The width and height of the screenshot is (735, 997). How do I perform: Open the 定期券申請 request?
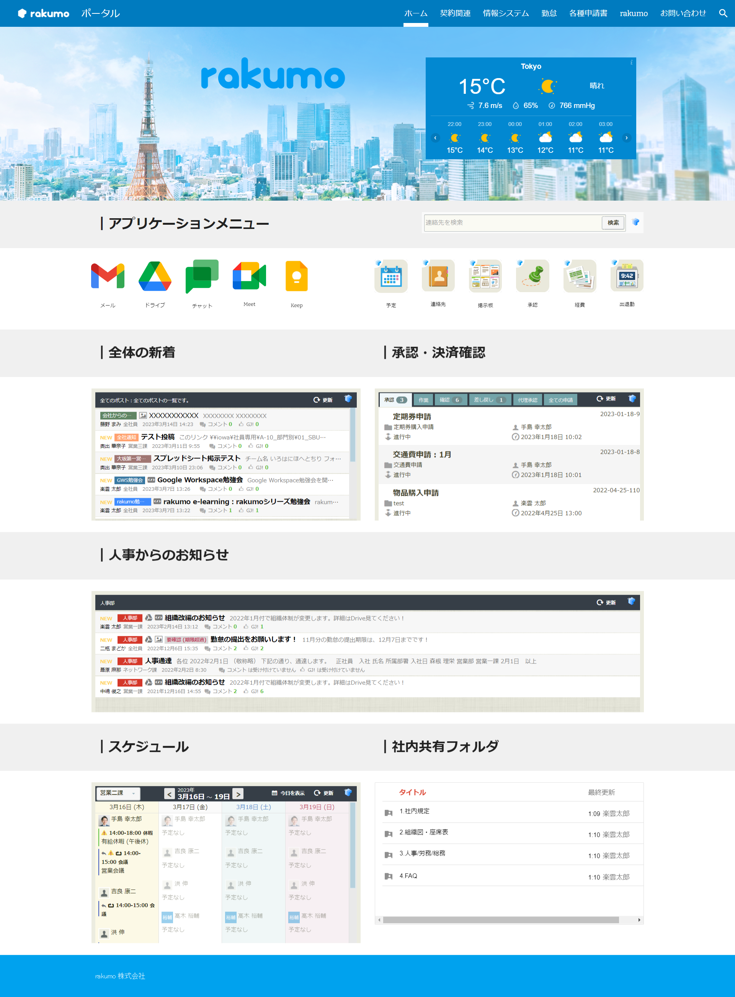pyautogui.click(x=412, y=417)
